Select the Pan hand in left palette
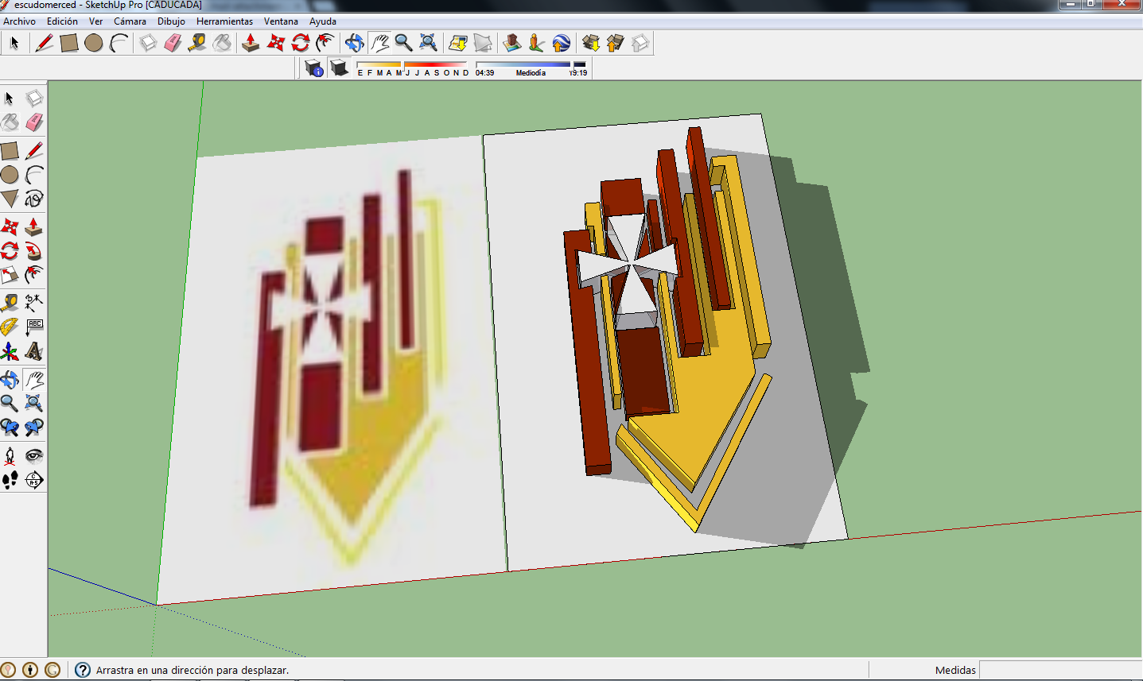The width and height of the screenshot is (1143, 681). click(x=33, y=380)
